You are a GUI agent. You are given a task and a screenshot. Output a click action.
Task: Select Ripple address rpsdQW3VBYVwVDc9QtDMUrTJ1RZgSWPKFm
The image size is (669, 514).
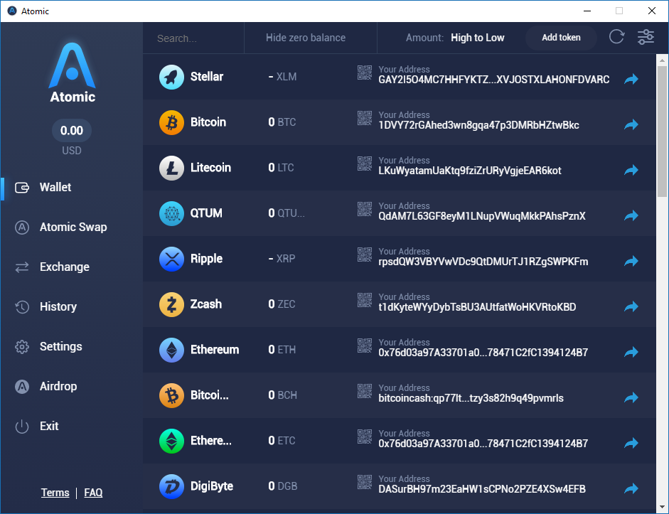[483, 262]
